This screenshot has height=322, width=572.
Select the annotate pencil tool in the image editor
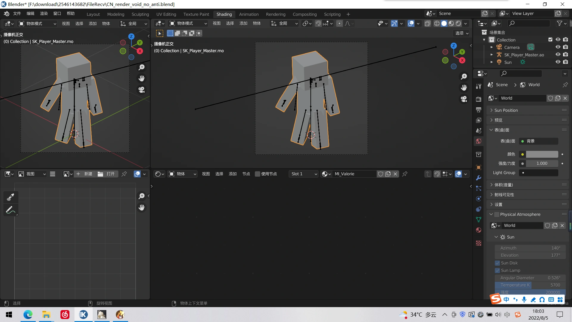point(10,210)
